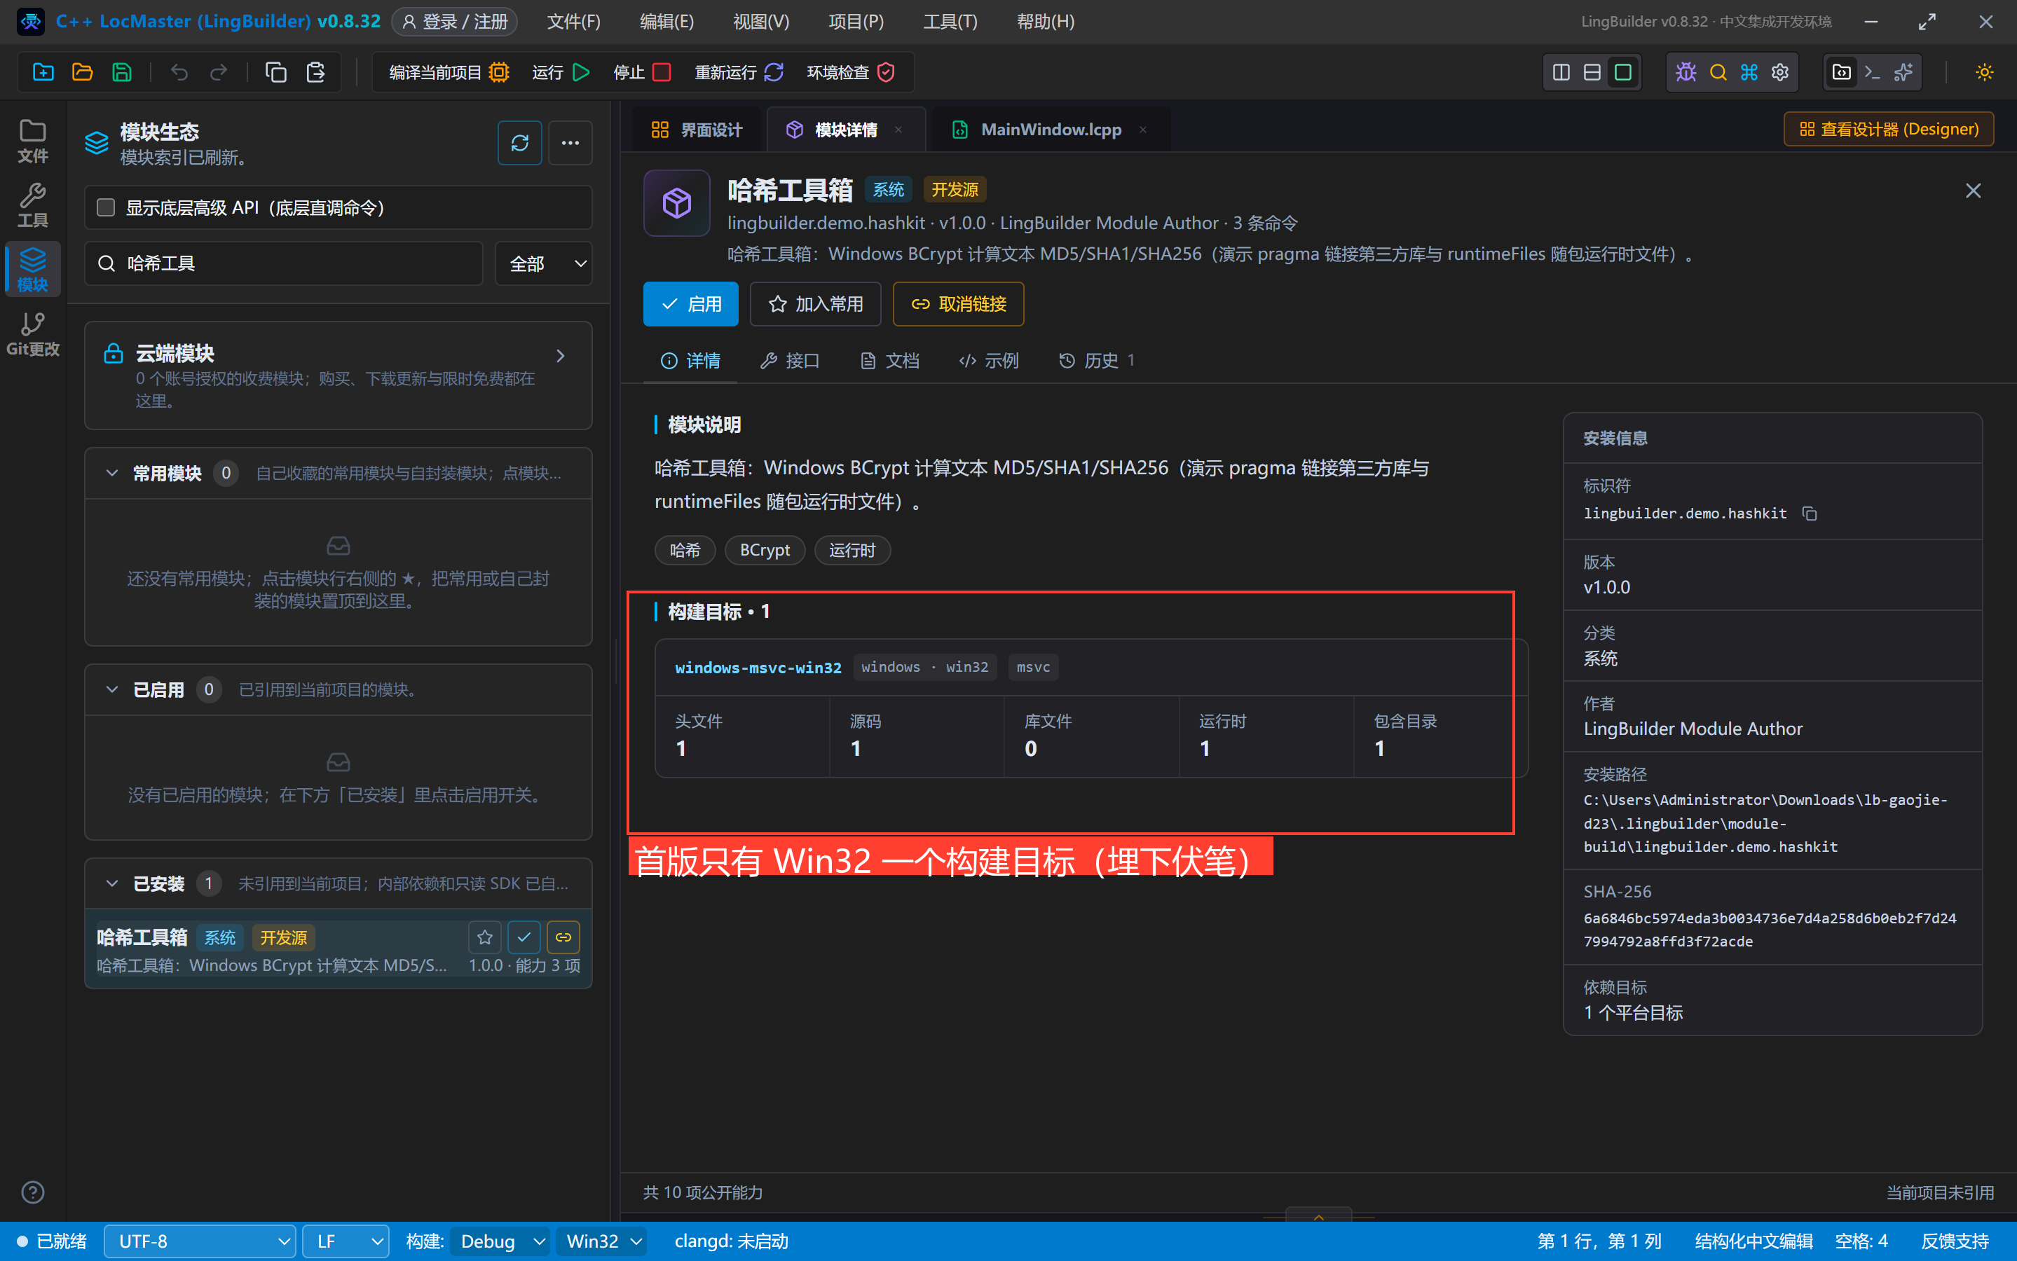
Task: Click the paste clipboard icon
Action: 315,73
